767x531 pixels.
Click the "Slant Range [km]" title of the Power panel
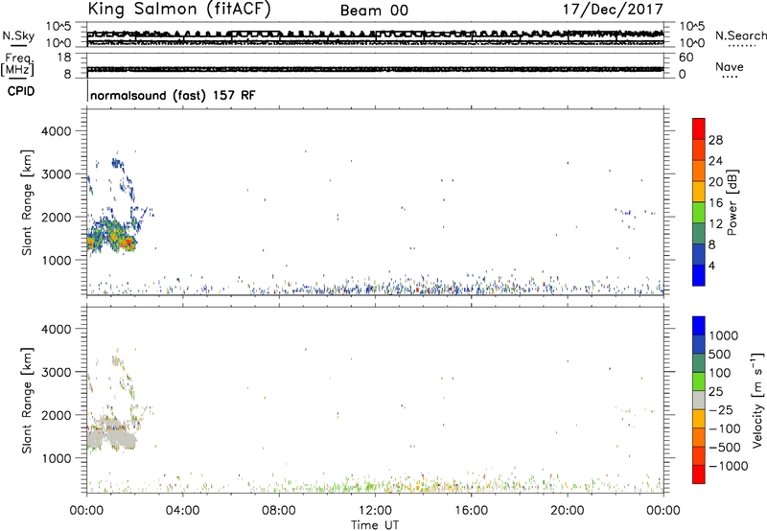pyautogui.click(x=27, y=202)
